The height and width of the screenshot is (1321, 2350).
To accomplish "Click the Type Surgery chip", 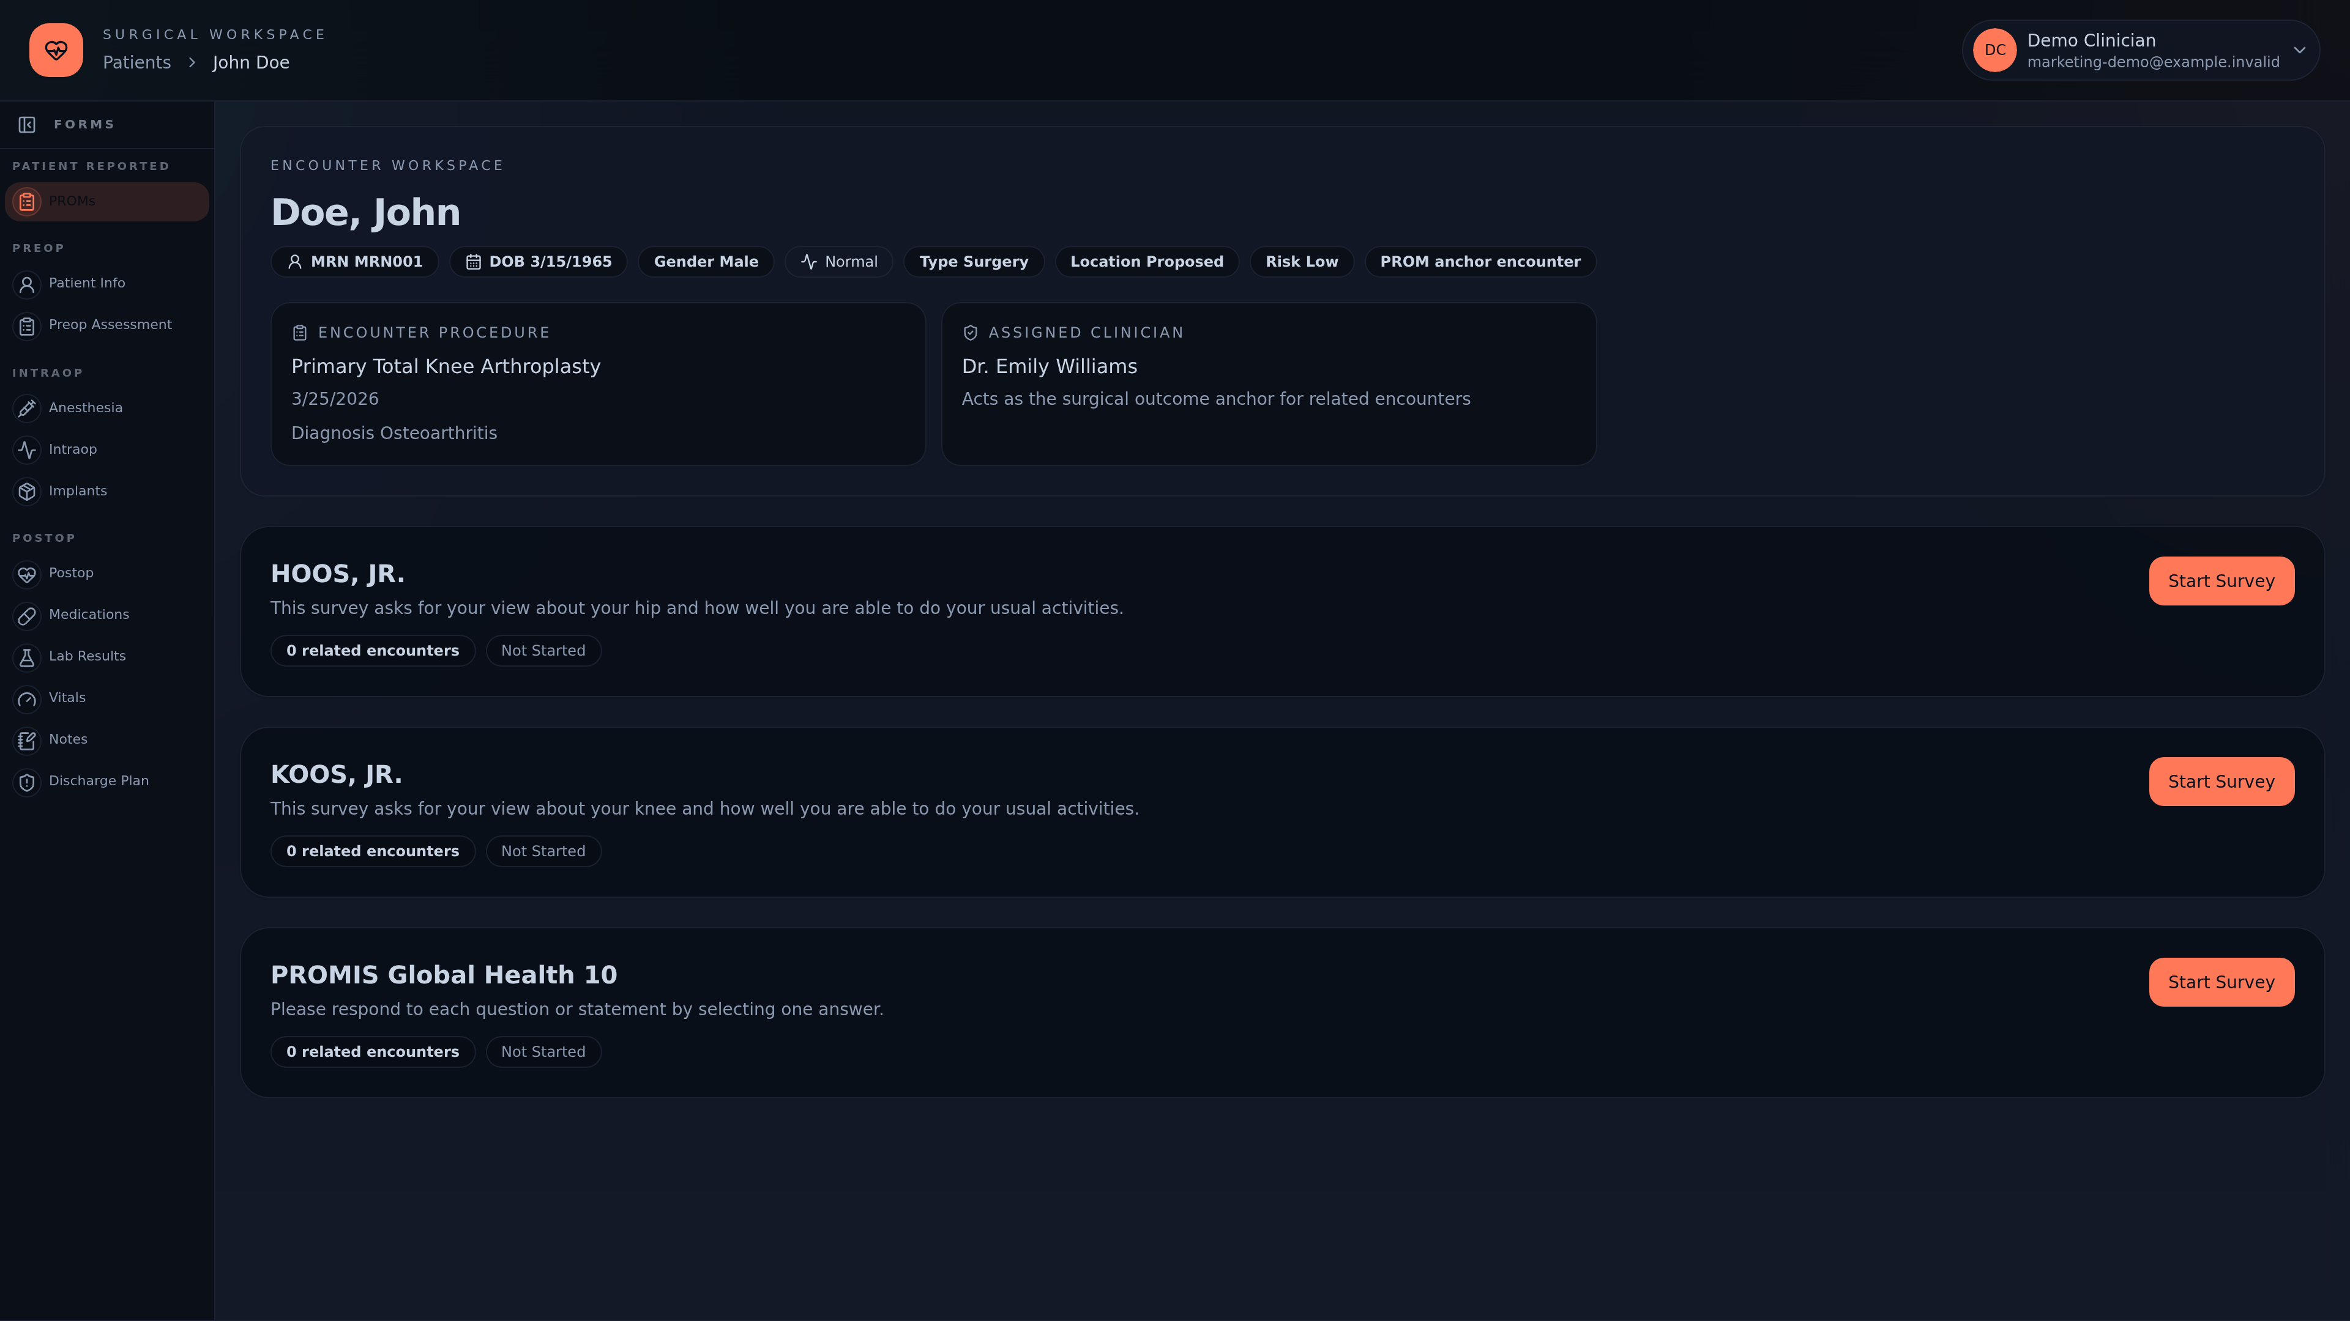I will point(974,262).
